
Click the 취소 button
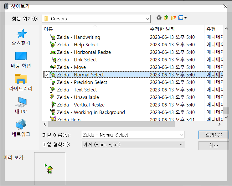pyautogui.click(x=214, y=146)
